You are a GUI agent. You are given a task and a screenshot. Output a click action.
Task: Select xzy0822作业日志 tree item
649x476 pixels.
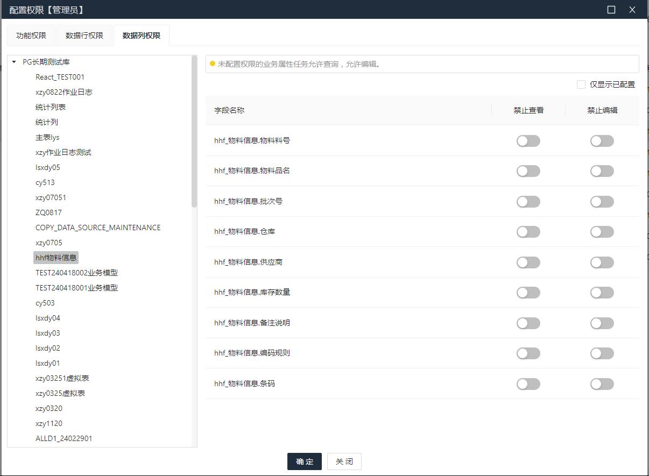point(64,92)
